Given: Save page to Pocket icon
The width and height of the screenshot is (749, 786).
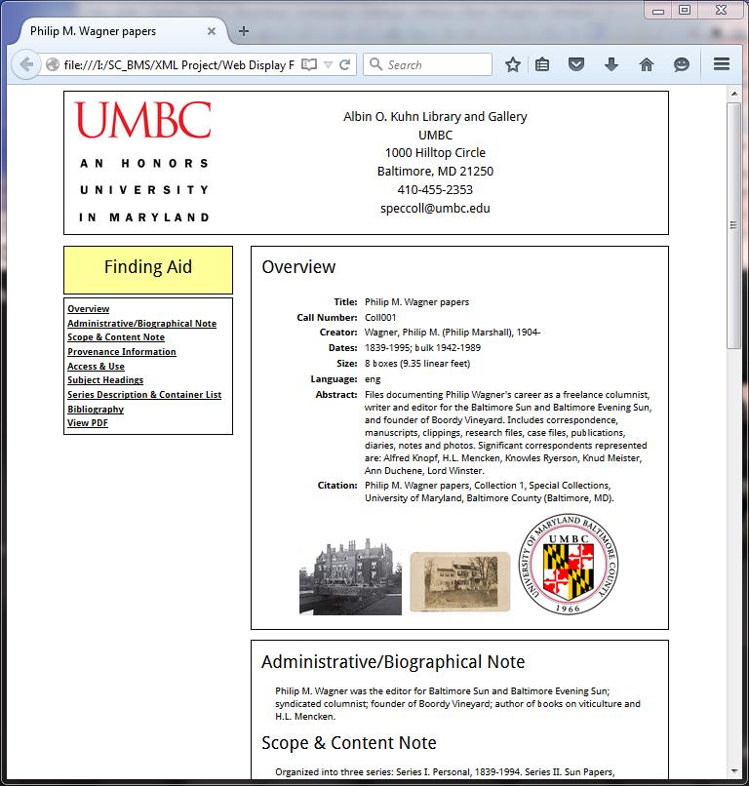Looking at the screenshot, I should tap(576, 64).
